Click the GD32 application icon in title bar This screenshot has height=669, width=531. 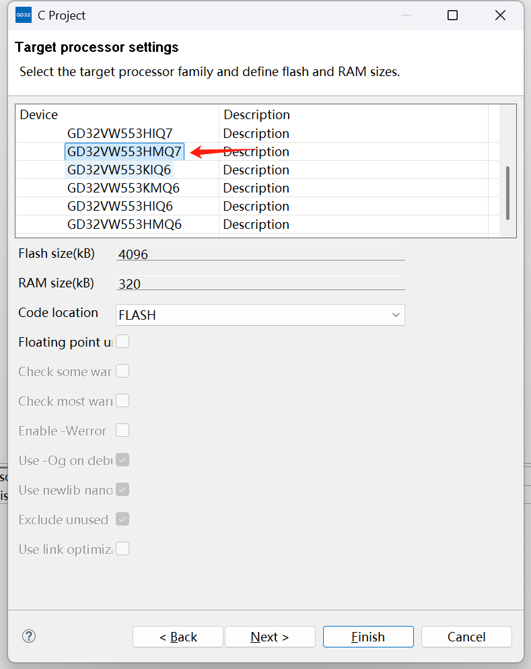23,15
